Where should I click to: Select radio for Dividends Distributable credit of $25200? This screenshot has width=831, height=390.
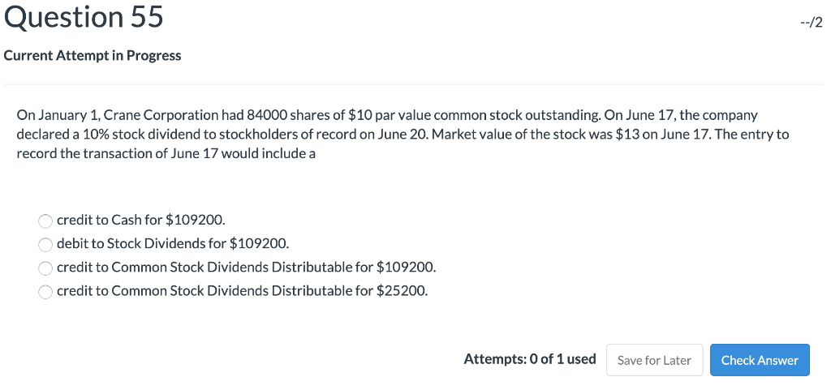pos(46,292)
